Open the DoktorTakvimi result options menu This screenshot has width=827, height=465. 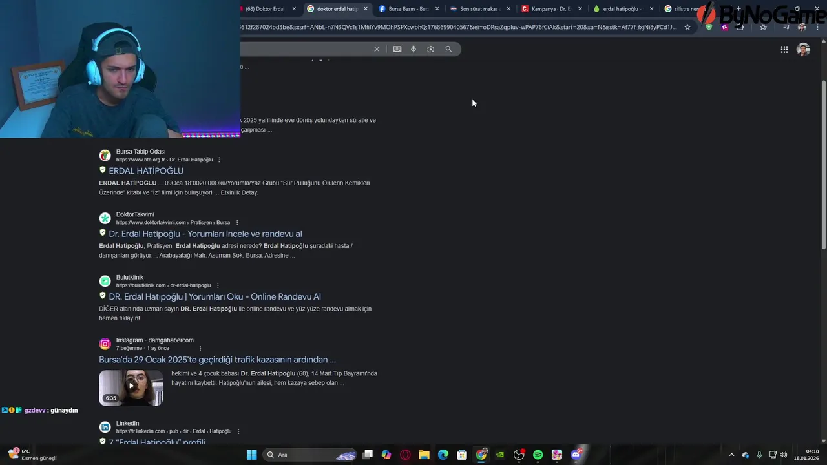point(236,223)
